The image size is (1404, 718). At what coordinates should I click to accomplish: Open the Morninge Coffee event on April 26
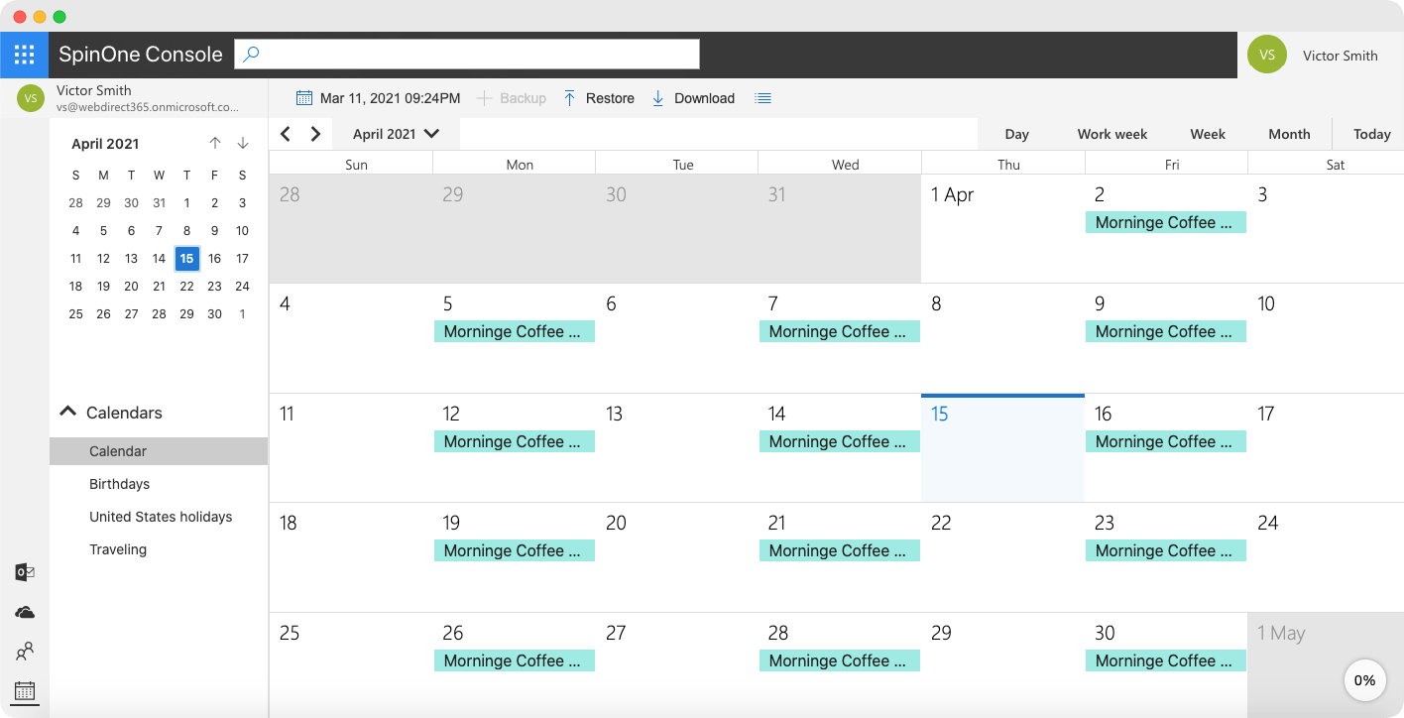[x=515, y=661]
